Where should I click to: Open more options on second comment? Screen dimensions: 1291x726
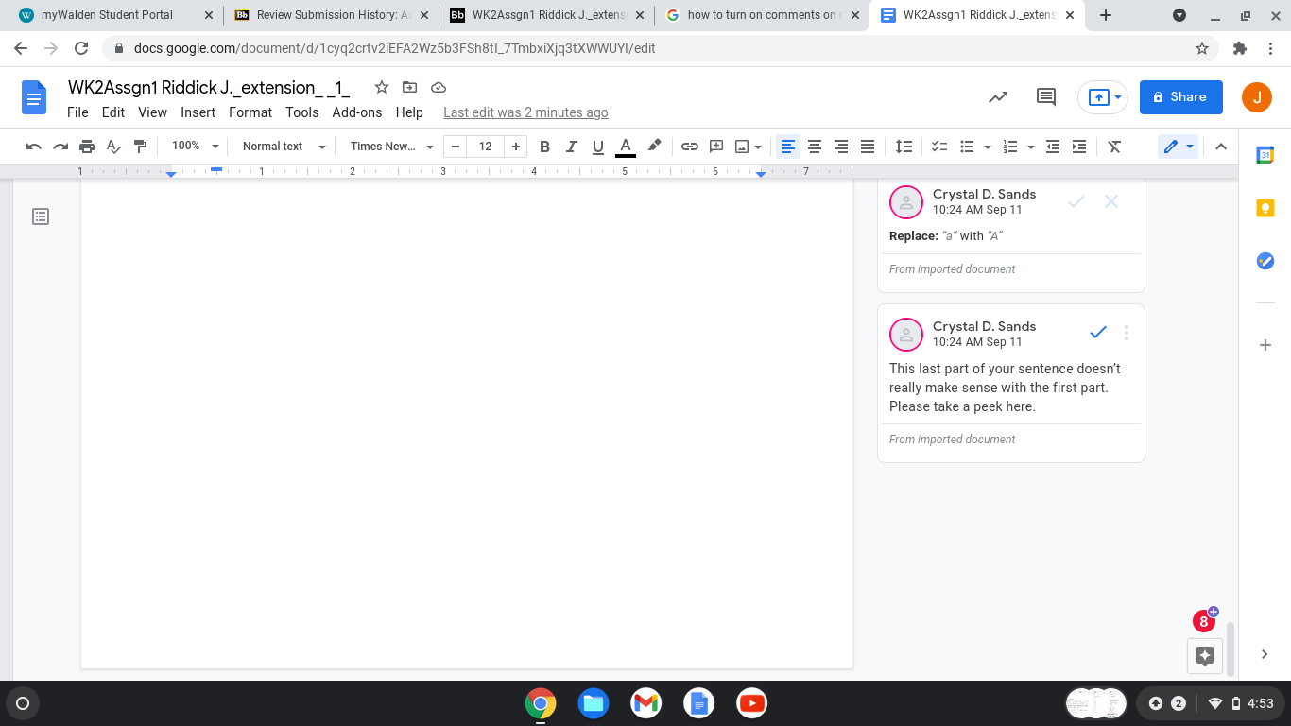(1126, 333)
